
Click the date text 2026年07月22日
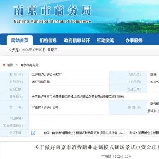tap(34, 50)
